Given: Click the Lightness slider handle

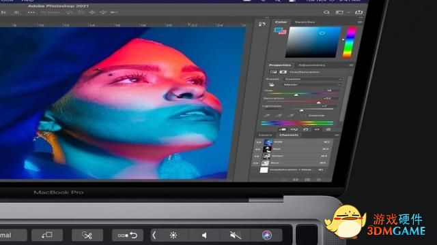Looking at the screenshot, I should click(x=301, y=110).
